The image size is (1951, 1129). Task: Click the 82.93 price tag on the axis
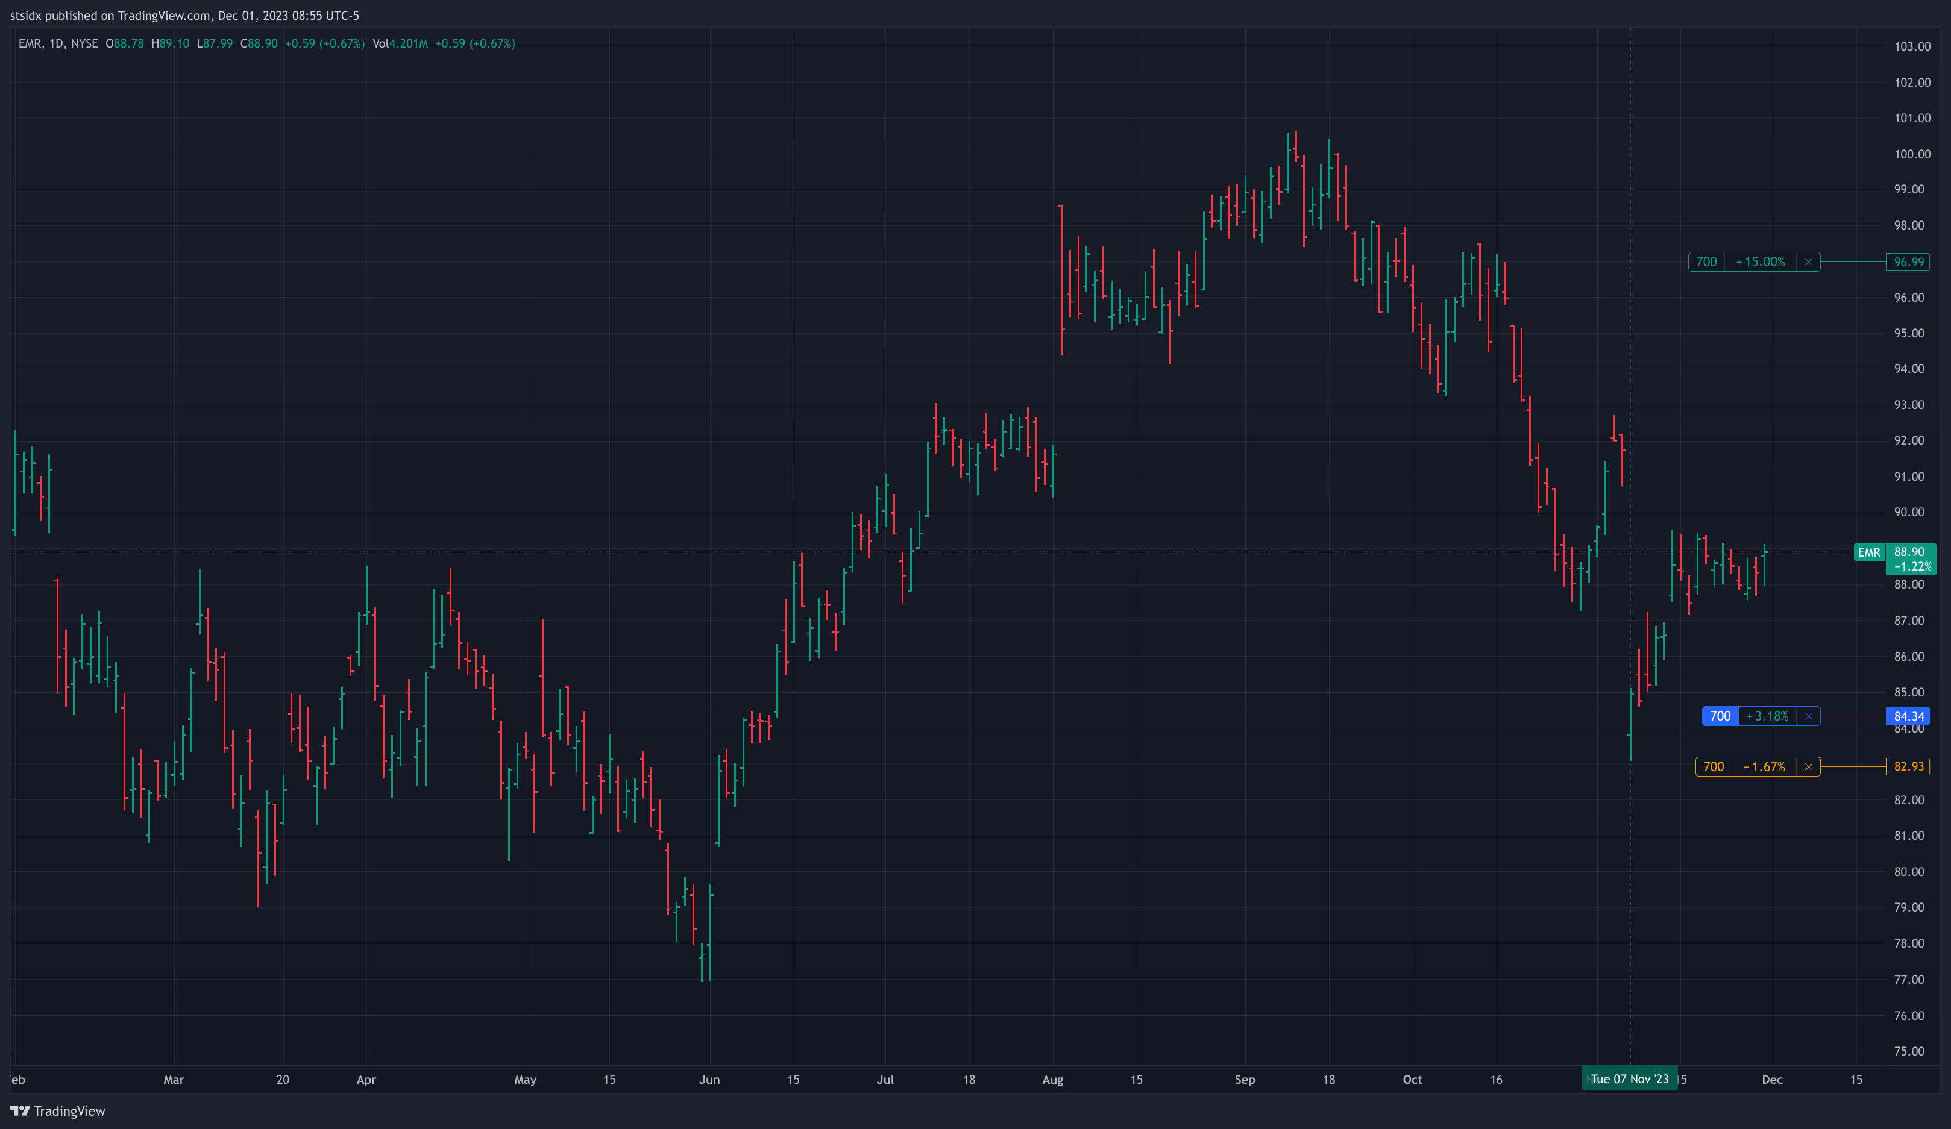1908,766
